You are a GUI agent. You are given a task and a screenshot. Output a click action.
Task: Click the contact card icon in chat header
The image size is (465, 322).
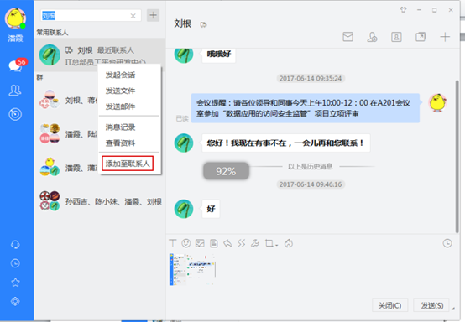pyautogui.click(x=396, y=37)
